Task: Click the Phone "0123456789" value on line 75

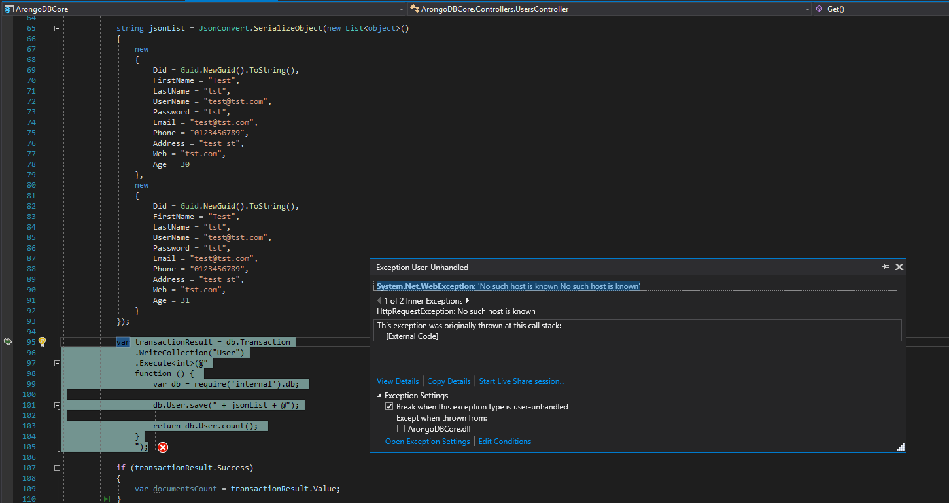Action: coord(219,133)
